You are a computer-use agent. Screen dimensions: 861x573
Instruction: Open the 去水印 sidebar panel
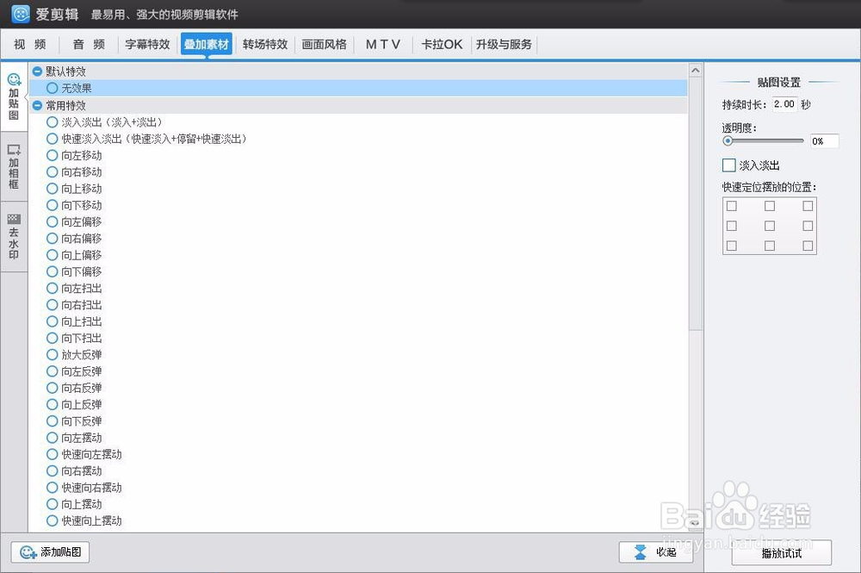[x=14, y=237]
